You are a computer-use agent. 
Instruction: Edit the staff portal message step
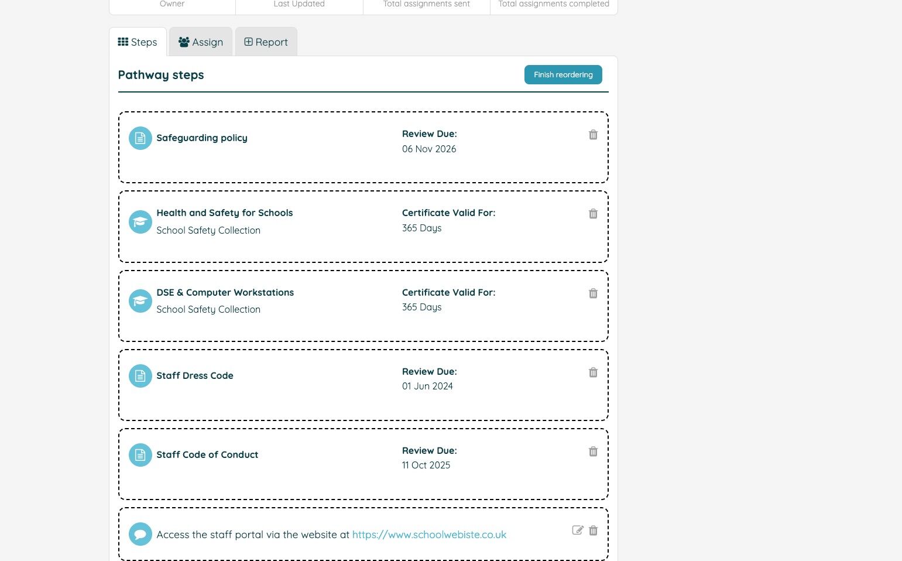(578, 531)
